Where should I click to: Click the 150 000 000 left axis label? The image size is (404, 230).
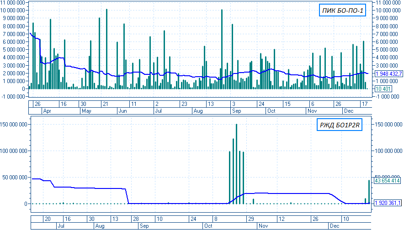[x=14, y=124]
